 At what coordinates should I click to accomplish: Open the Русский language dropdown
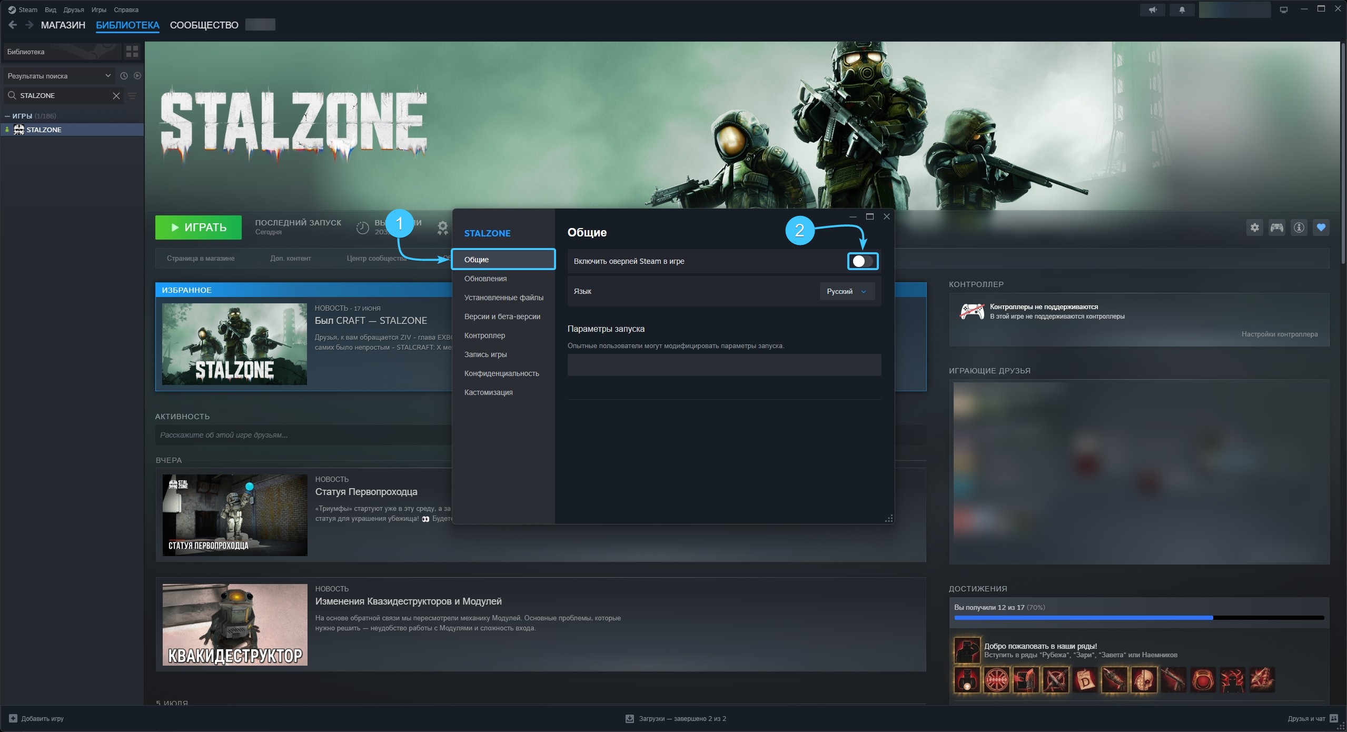point(847,291)
